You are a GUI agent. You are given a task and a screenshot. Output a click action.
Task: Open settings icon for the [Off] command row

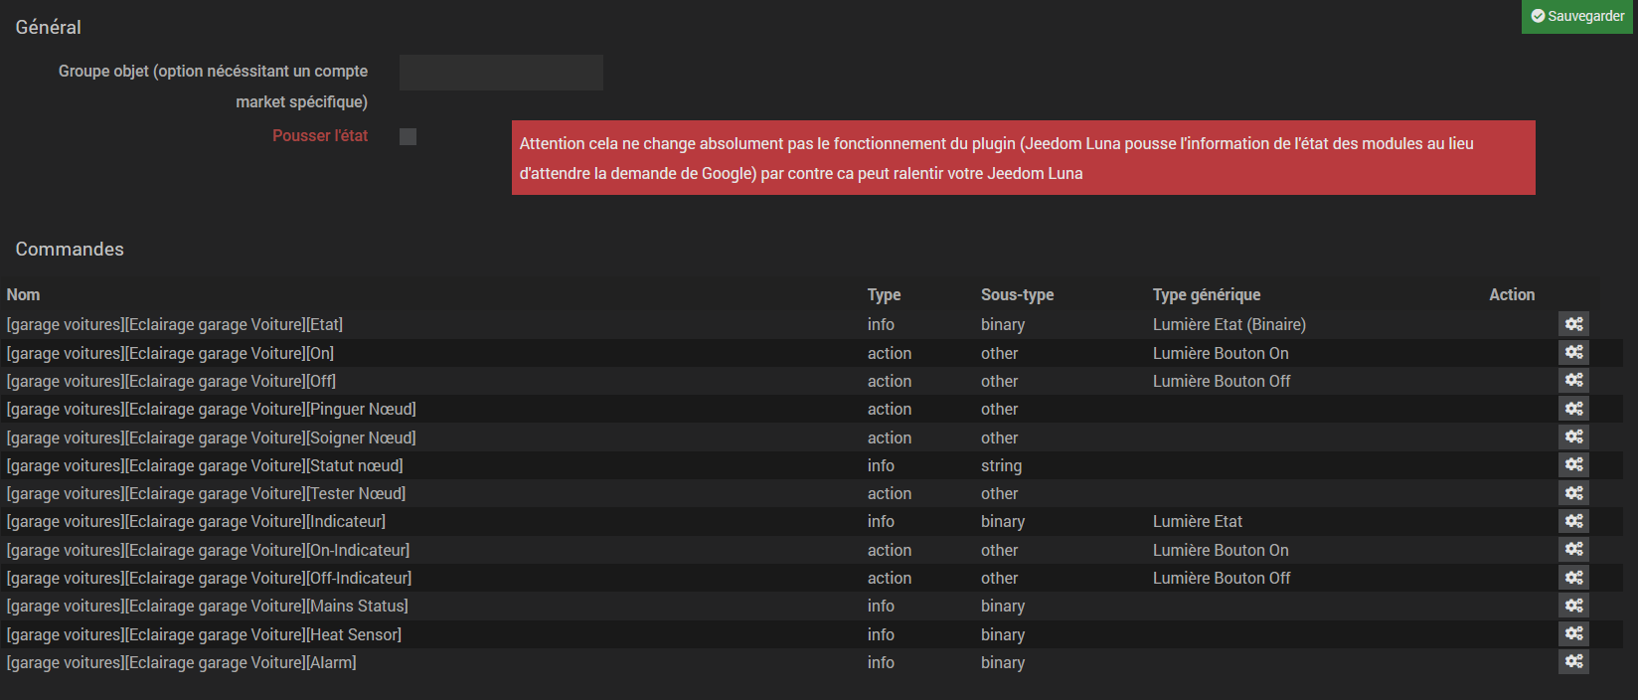click(x=1573, y=380)
